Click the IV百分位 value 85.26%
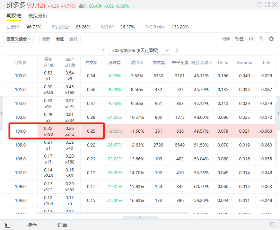 [x=83, y=27]
